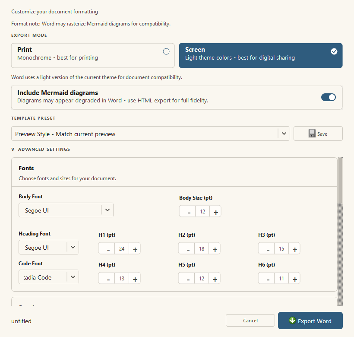This screenshot has height=337, width=354.
Task: Increase the H5 point size
Action: click(x=215, y=278)
